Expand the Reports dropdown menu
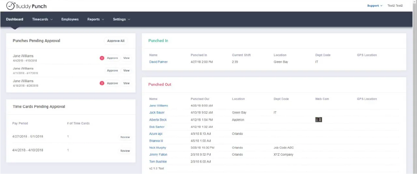This screenshot has width=417, height=174. pyautogui.click(x=95, y=19)
